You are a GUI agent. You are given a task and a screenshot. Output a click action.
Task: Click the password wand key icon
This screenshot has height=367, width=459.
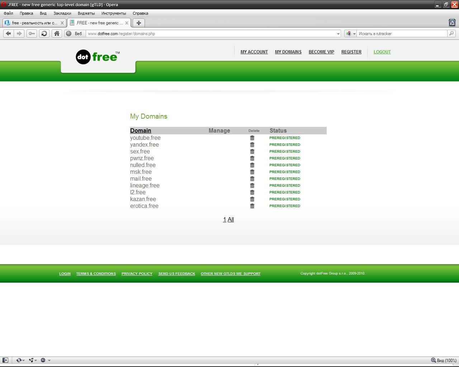(32, 33)
